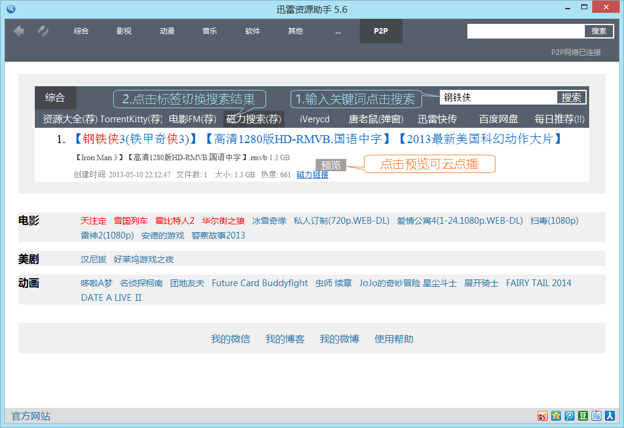The height and width of the screenshot is (428, 624).
Task: Click the top toolbar search input field
Action: tap(526, 31)
